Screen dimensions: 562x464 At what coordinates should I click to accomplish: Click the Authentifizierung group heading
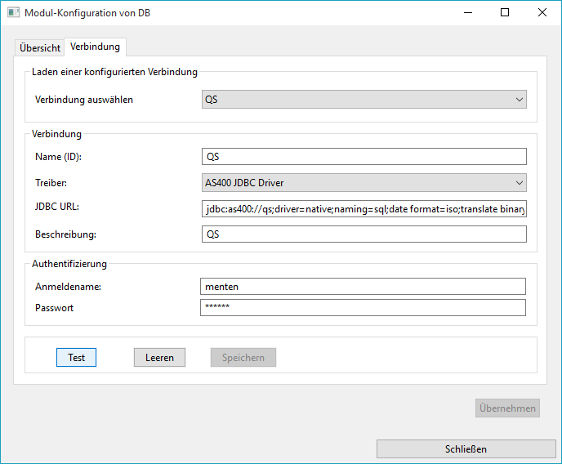(x=69, y=264)
